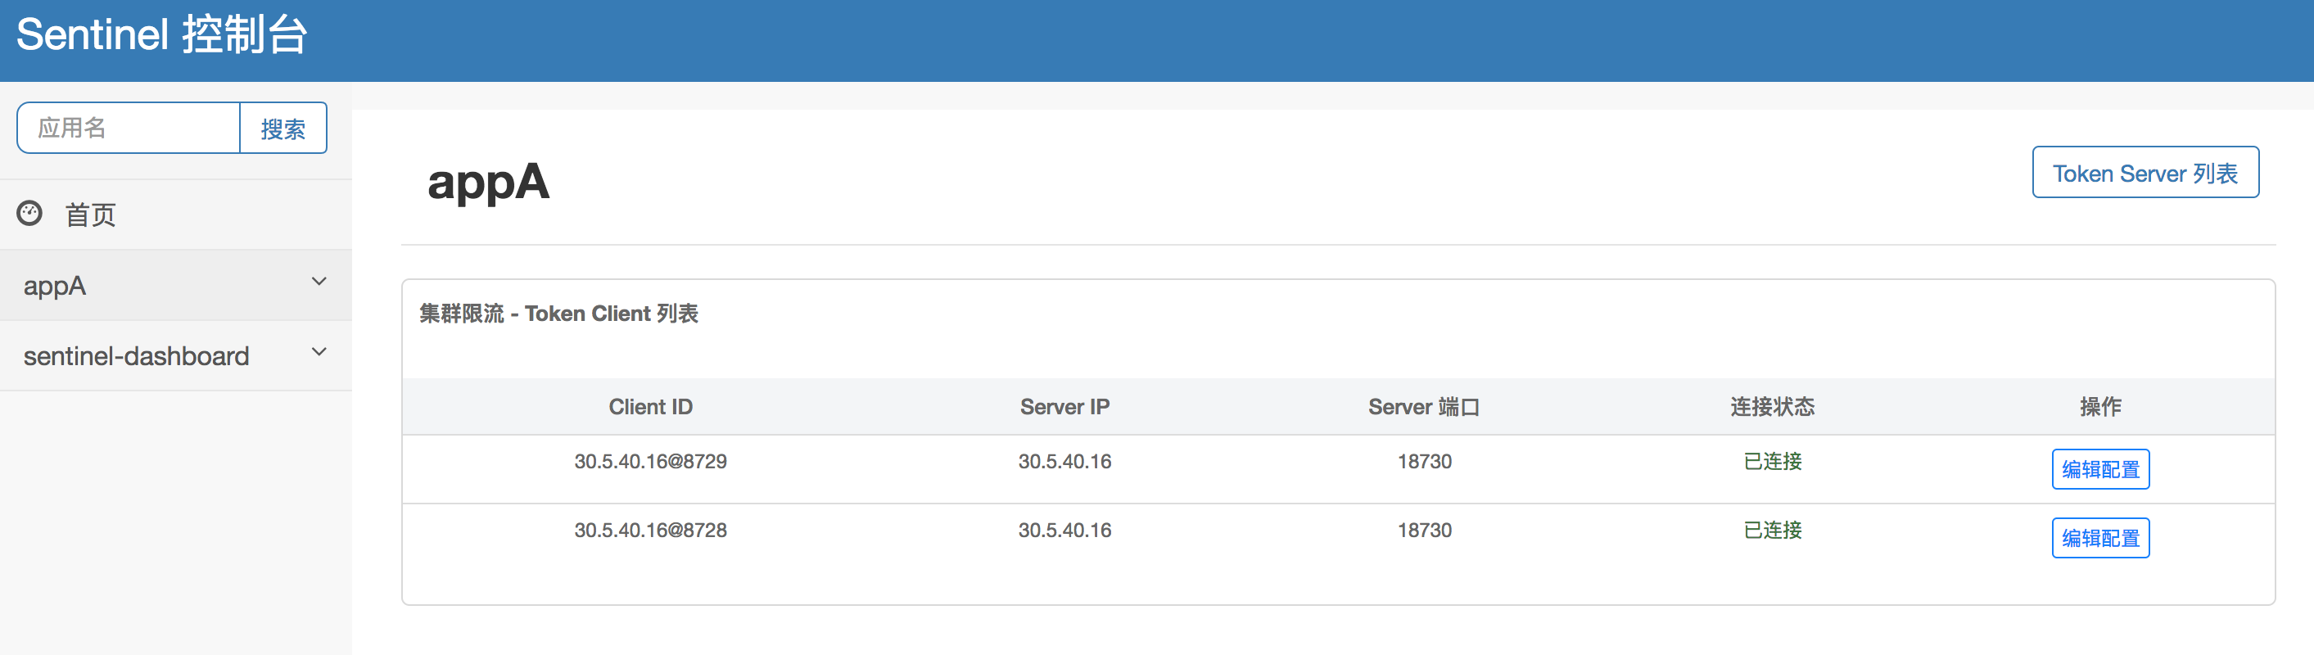
Task: Click the dashboard icon beside 首页
Action: click(29, 214)
